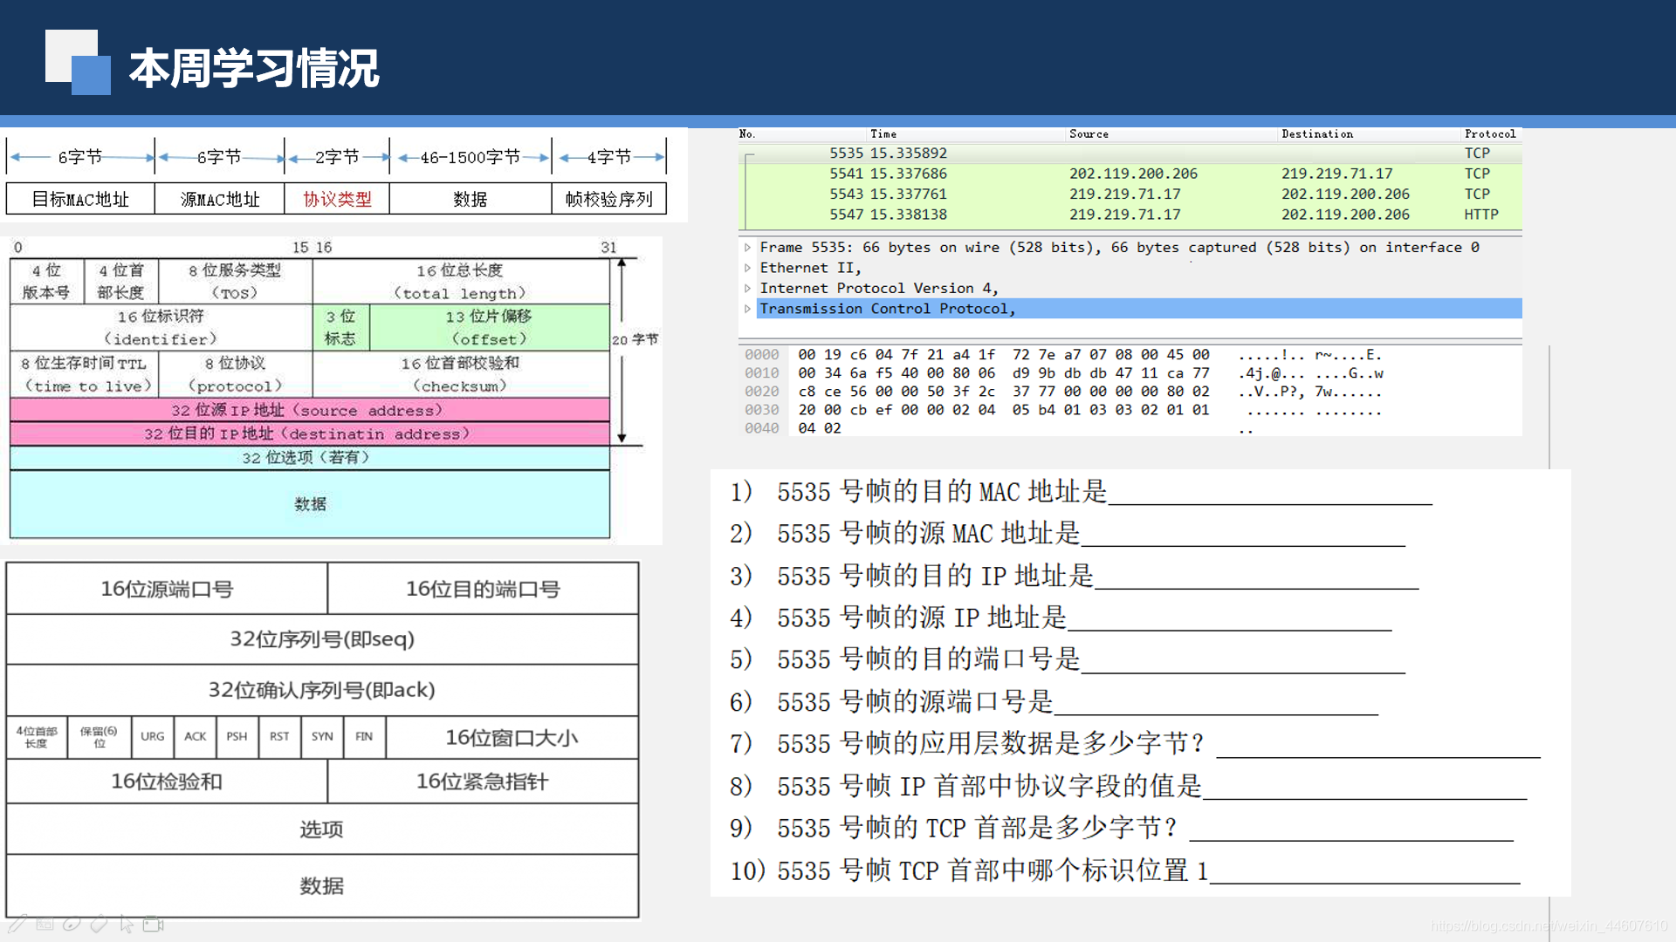The image size is (1676, 942).
Task: Click the 8位协议 protocol cell
Action: pos(235,374)
